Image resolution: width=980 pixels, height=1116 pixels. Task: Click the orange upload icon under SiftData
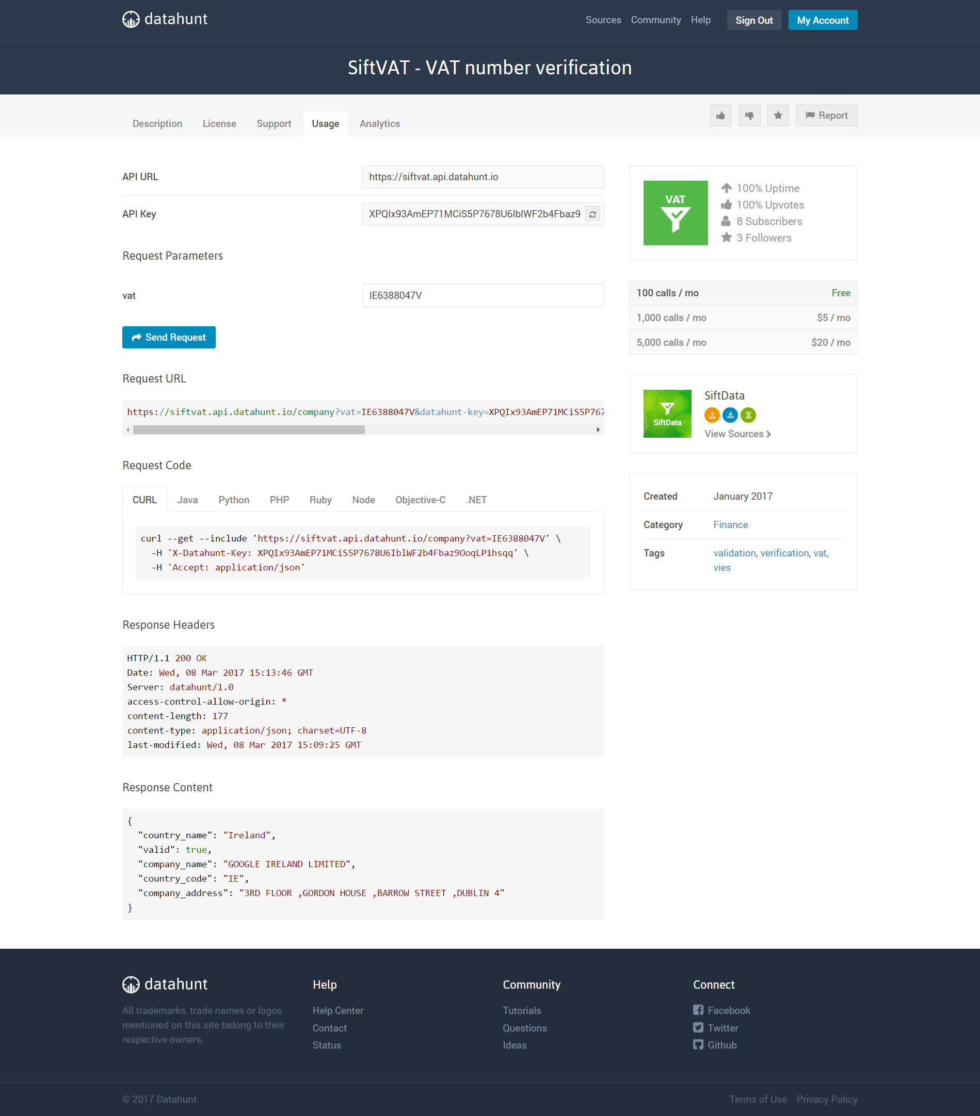pos(712,415)
